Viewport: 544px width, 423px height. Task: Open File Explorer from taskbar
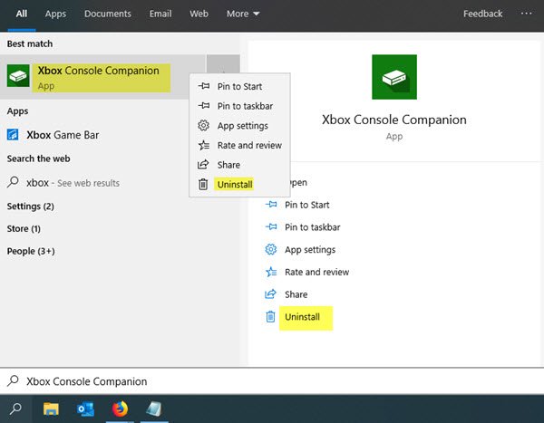[x=51, y=409]
